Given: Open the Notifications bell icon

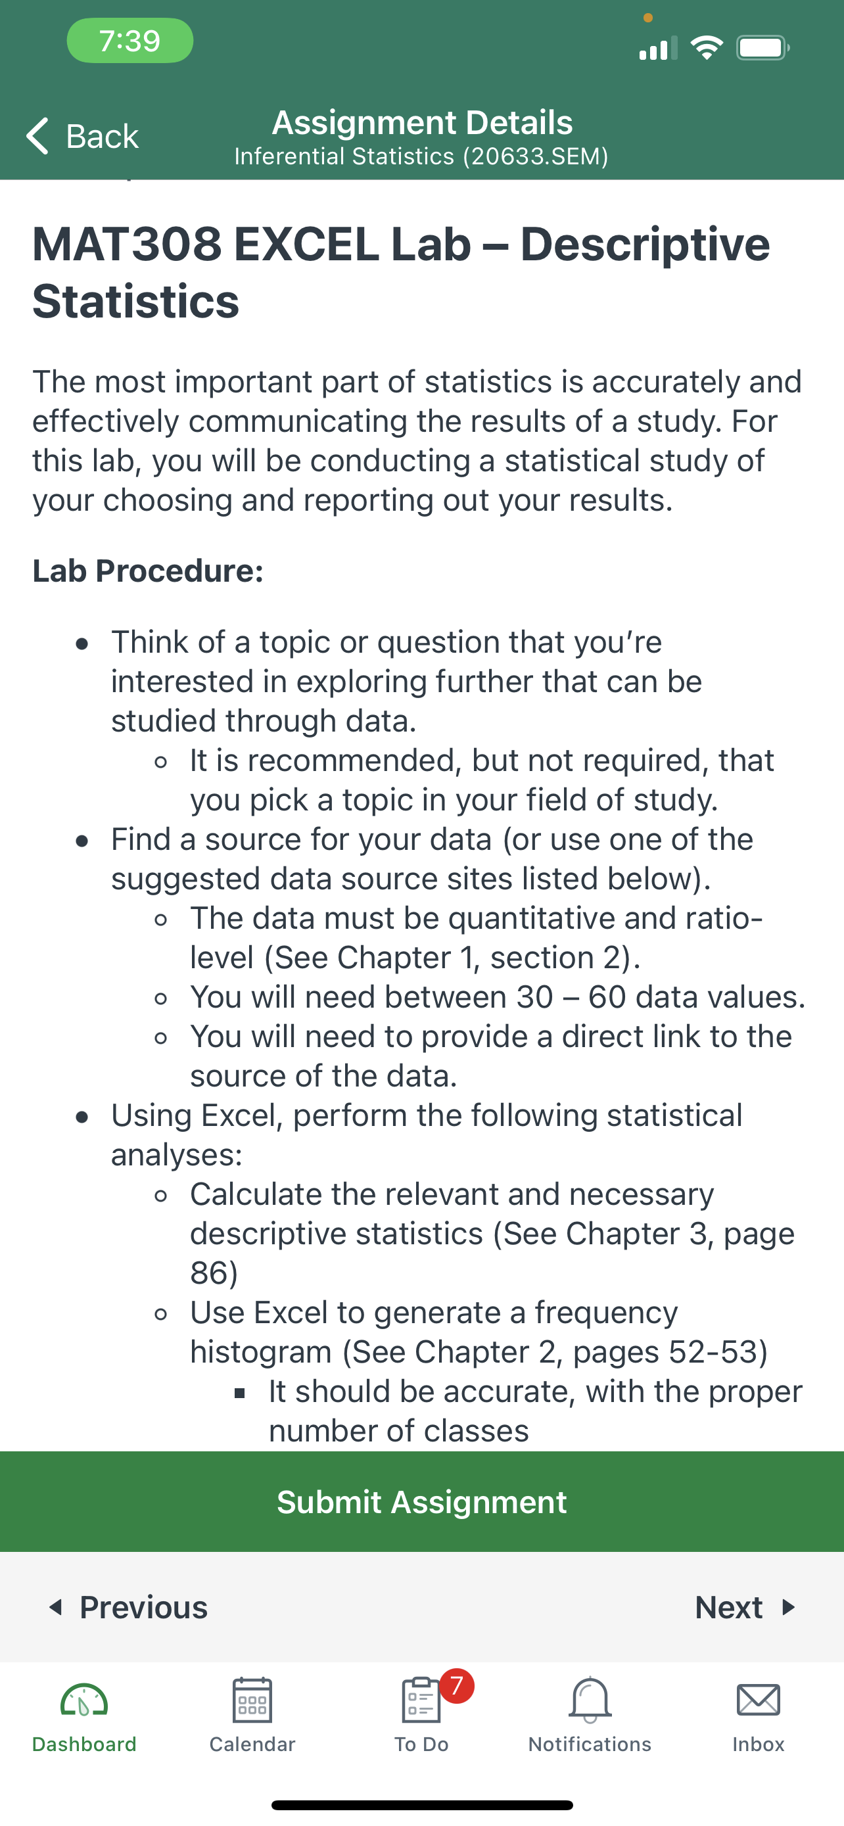Looking at the screenshot, I should (590, 1700).
